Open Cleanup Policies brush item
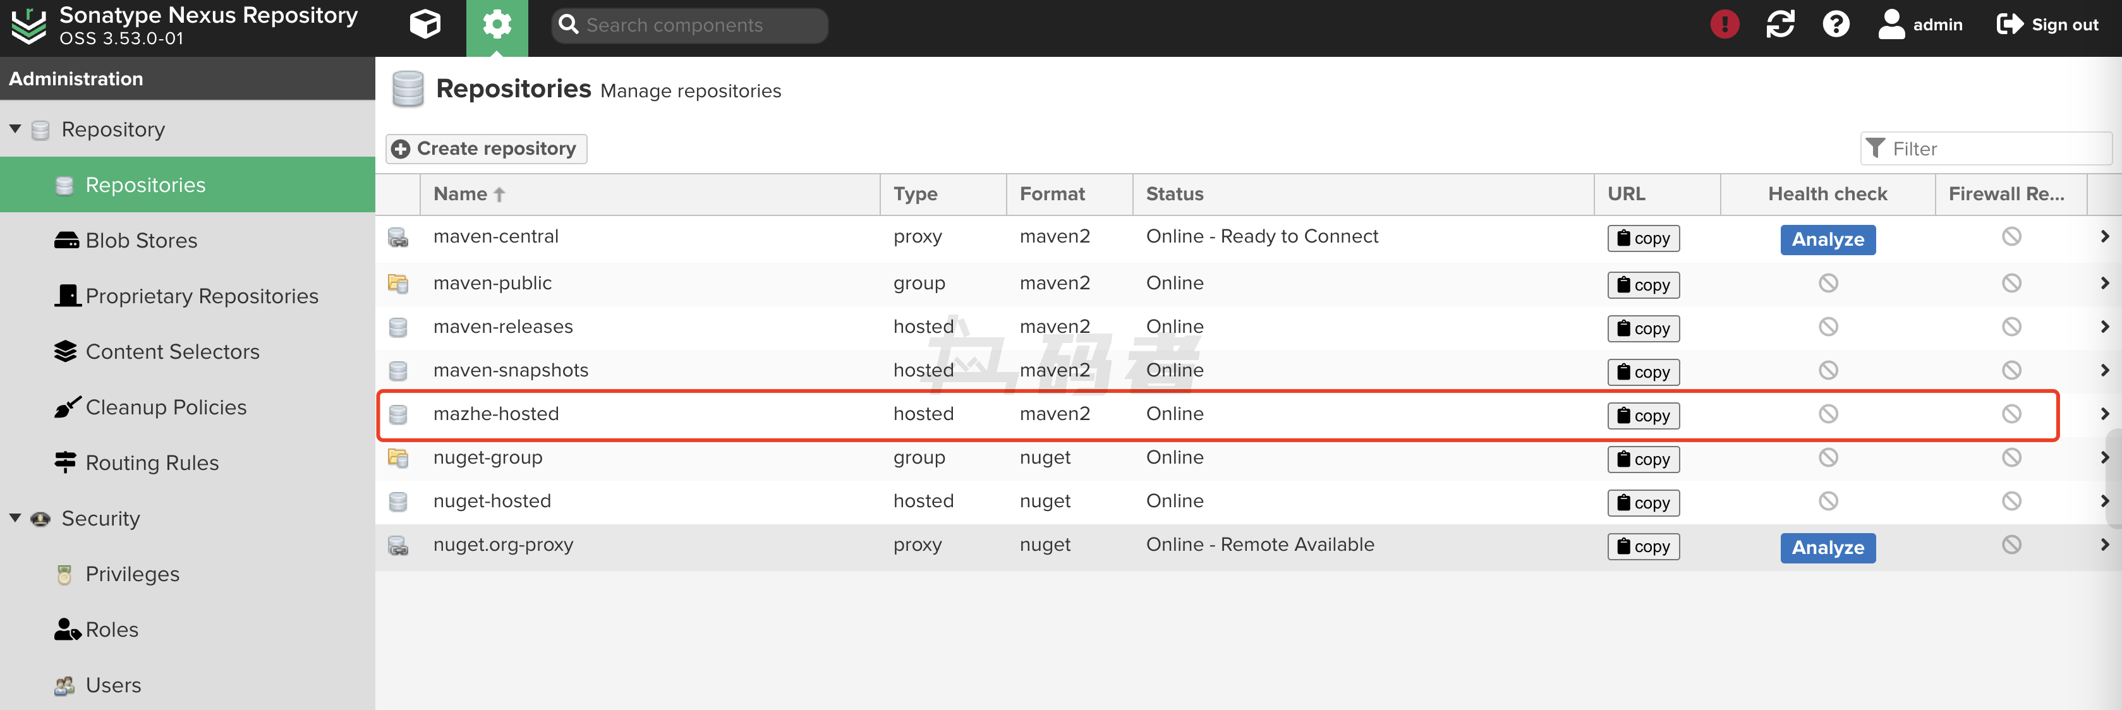The width and height of the screenshot is (2122, 710). coord(166,407)
